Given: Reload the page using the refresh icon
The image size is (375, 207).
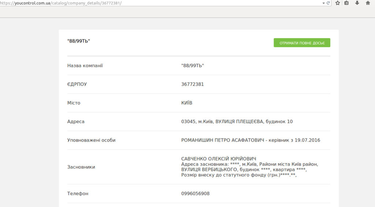Looking at the screenshot, I should tap(328, 3).
